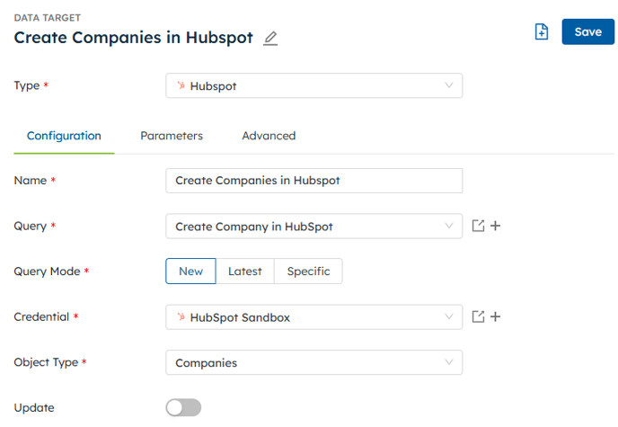Open selected query in new window icon

pyautogui.click(x=478, y=226)
